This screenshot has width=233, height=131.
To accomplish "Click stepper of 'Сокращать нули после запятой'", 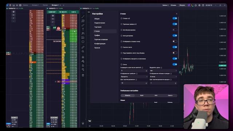I will coord(146,71).
